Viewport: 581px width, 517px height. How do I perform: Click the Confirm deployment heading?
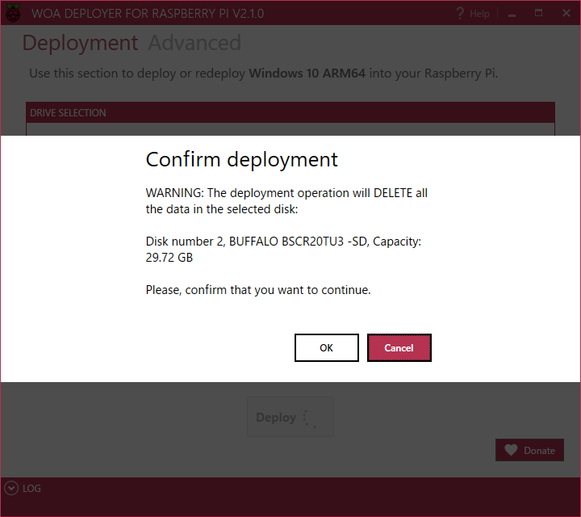(241, 160)
